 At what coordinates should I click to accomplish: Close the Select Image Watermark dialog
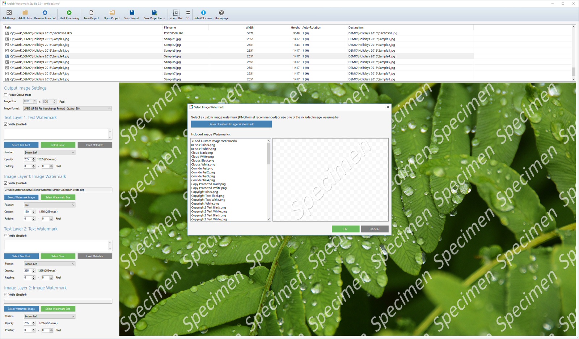pyautogui.click(x=388, y=107)
